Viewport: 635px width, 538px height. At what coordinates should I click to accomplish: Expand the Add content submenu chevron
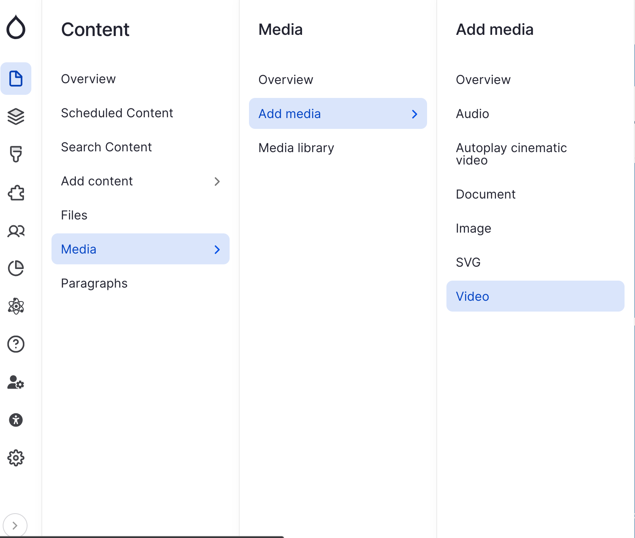217,182
